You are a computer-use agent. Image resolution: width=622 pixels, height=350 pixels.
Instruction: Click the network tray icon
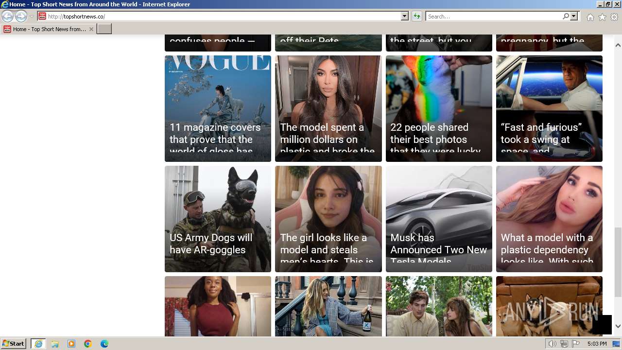point(564,344)
